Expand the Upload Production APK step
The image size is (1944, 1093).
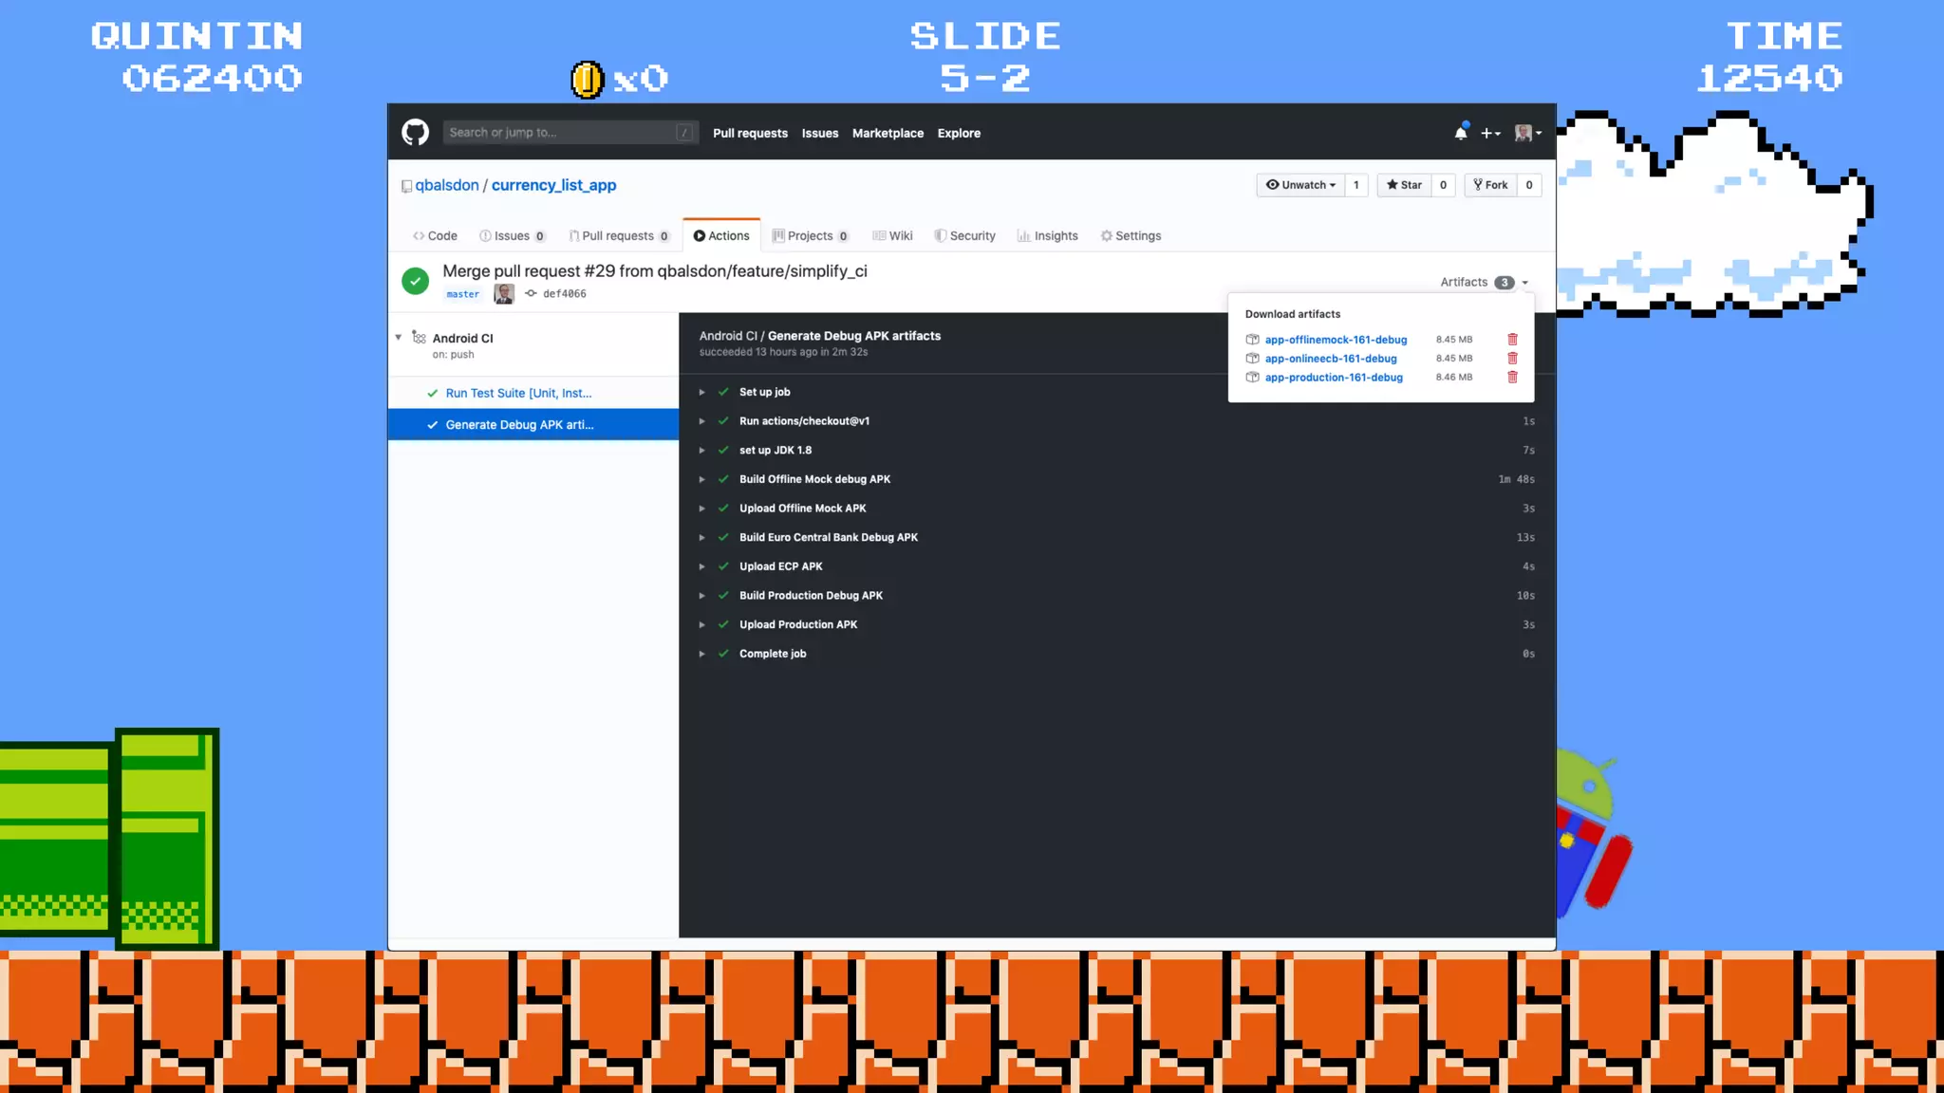point(702,624)
